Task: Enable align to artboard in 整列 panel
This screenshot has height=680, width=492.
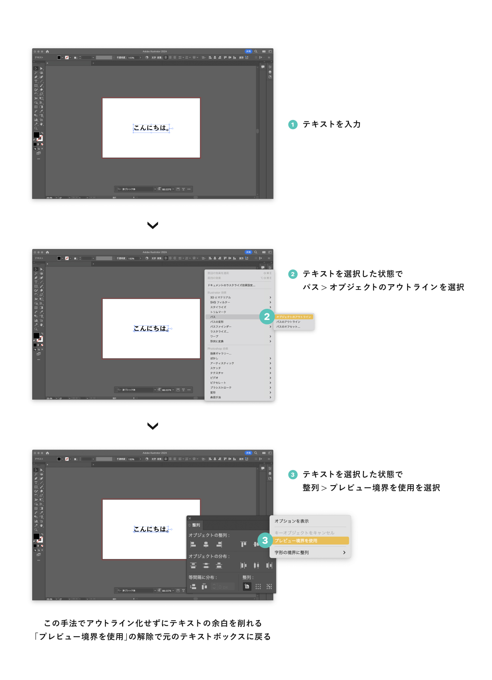Action: tap(247, 586)
